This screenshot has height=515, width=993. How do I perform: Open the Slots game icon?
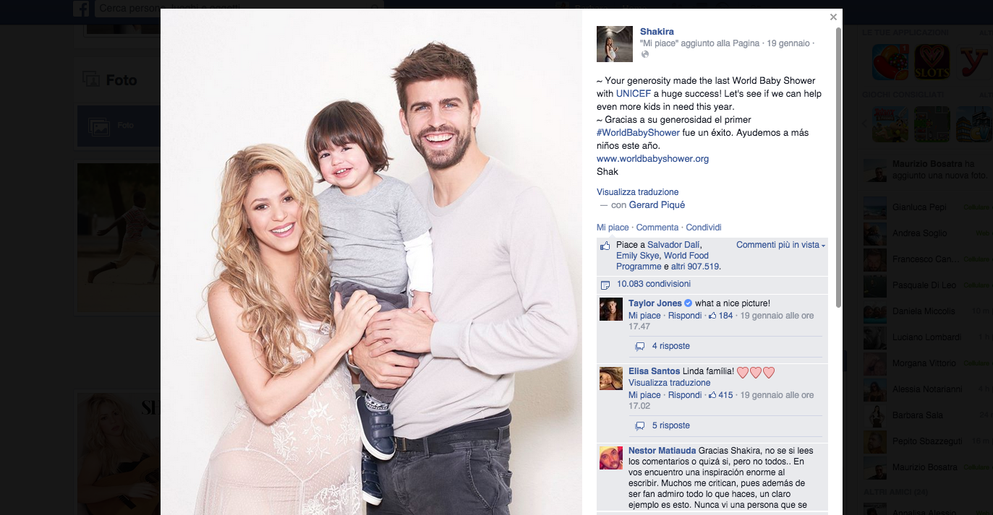click(x=932, y=62)
